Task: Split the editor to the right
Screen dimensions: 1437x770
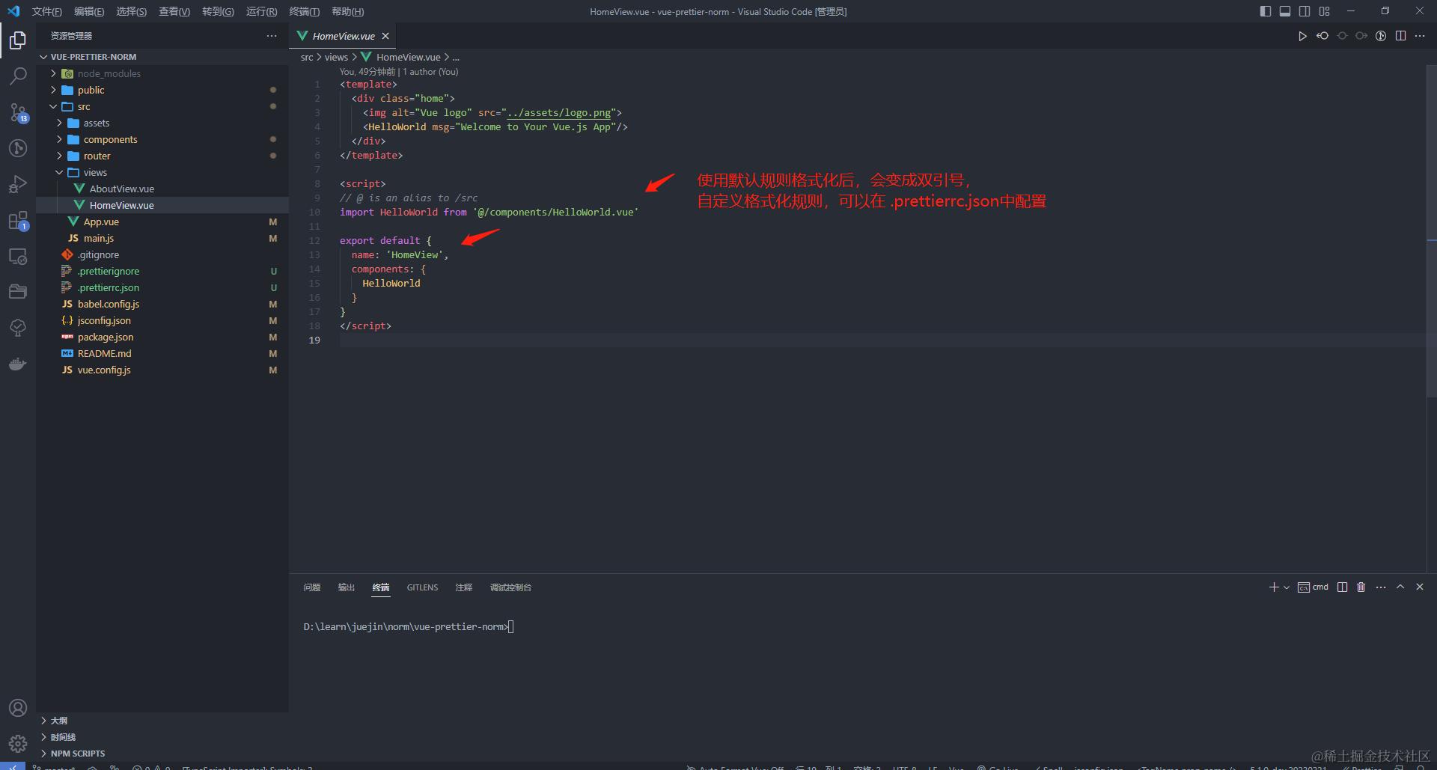Action: click(1400, 36)
